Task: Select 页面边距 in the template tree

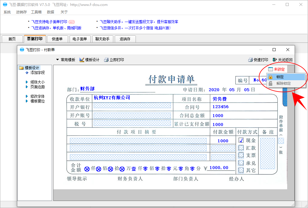Action: coord(37,87)
